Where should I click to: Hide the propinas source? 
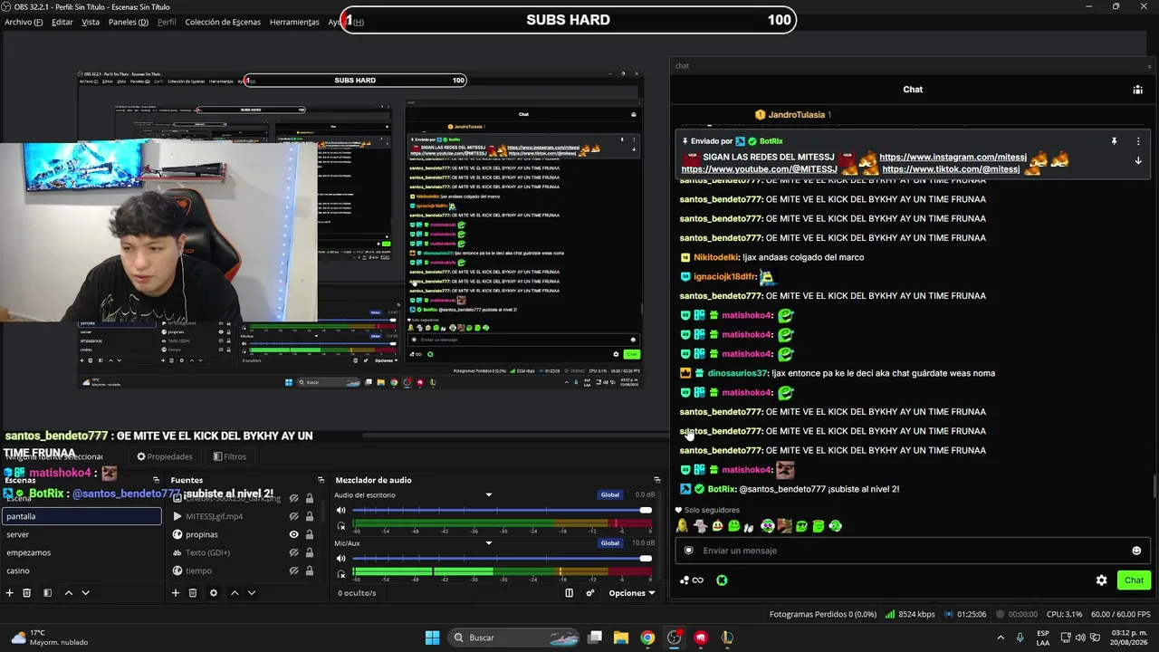(x=293, y=534)
